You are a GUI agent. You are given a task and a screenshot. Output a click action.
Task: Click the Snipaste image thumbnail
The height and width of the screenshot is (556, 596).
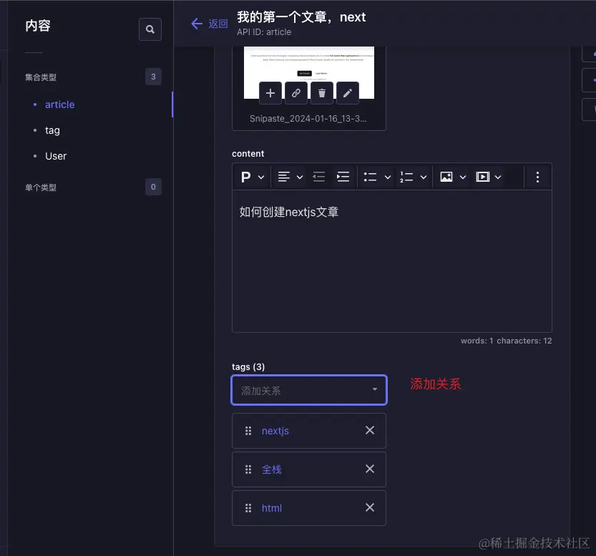point(309,72)
